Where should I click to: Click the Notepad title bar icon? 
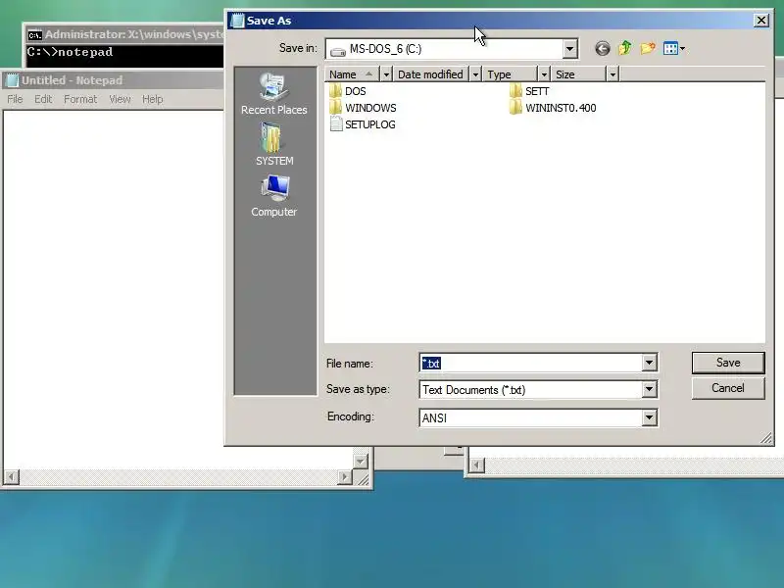tap(12, 80)
